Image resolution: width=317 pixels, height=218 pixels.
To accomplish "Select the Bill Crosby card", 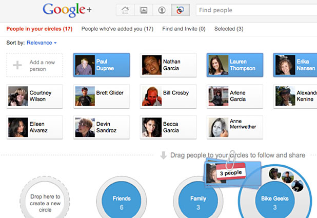I will point(168,96).
